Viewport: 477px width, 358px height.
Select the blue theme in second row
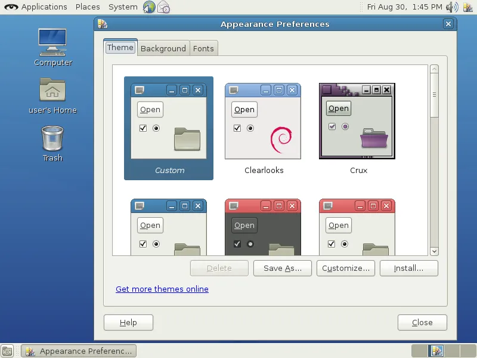point(169,227)
